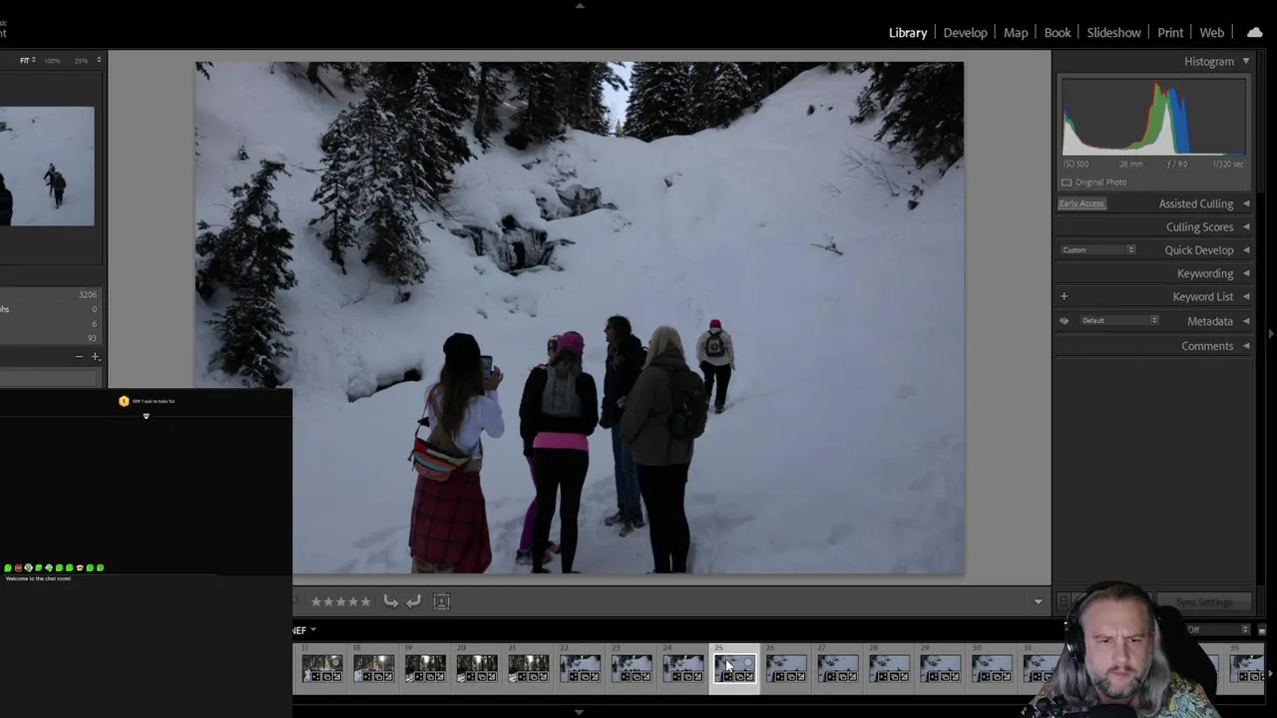The width and height of the screenshot is (1277, 718).
Task: Collapse the Histogram panel
Action: 1245,62
